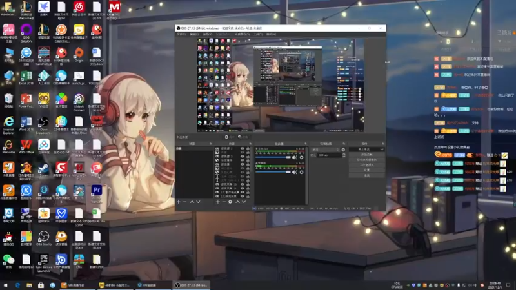Click the 开始录制 start recording button
Viewport: 516px width, 290px height.
point(366,155)
